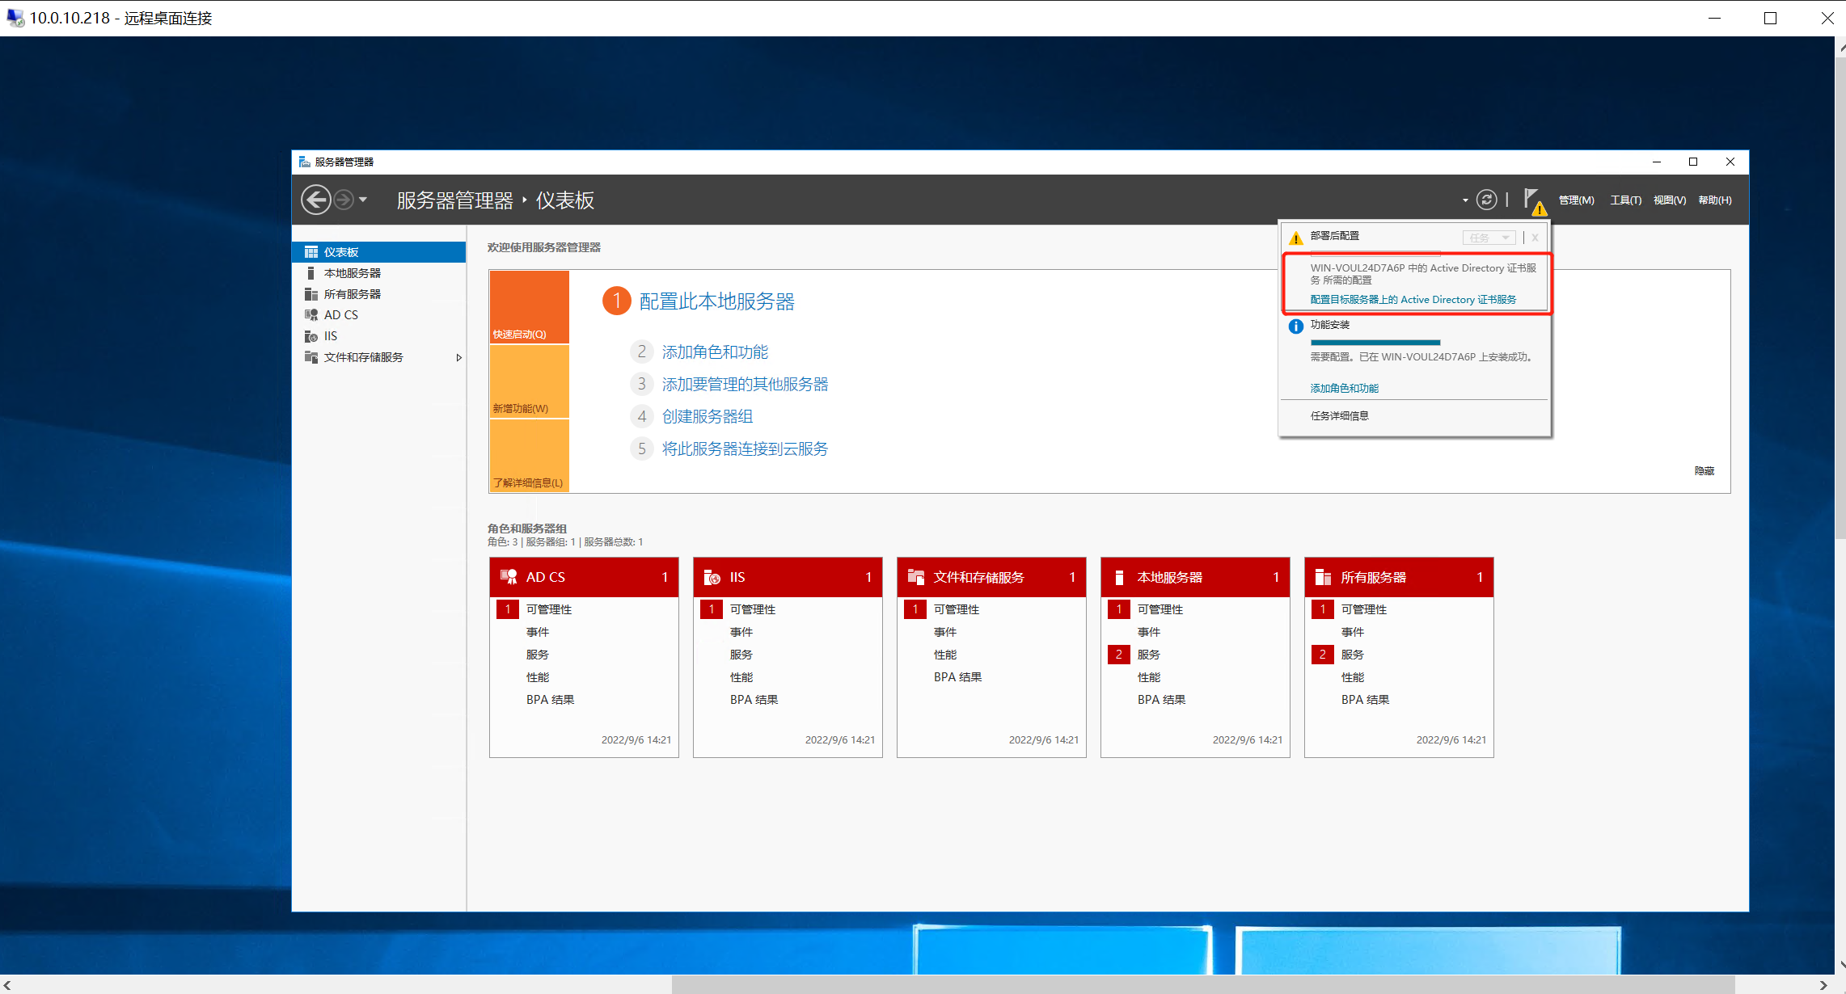
Task: Click the refresh dashboard icon
Action: click(1486, 200)
